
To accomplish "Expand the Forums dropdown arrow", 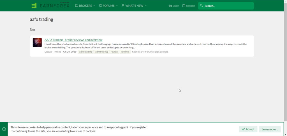I will tap(117, 6).
